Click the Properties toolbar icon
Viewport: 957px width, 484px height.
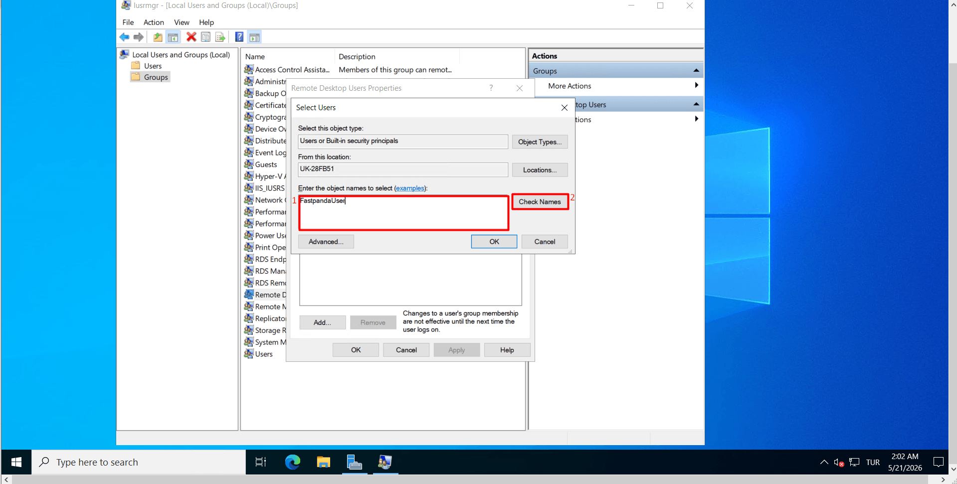[x=205, y=37]
